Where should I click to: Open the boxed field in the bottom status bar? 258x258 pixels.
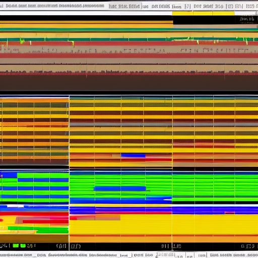click(180, 256)
